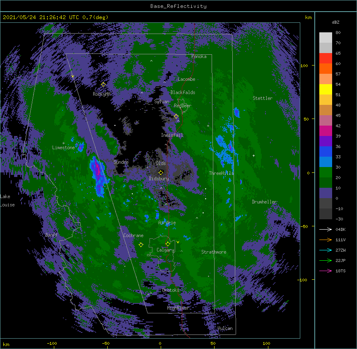The image size is (357, 349).
Task: Click the Okotoks town label
Action: point(171,290)
